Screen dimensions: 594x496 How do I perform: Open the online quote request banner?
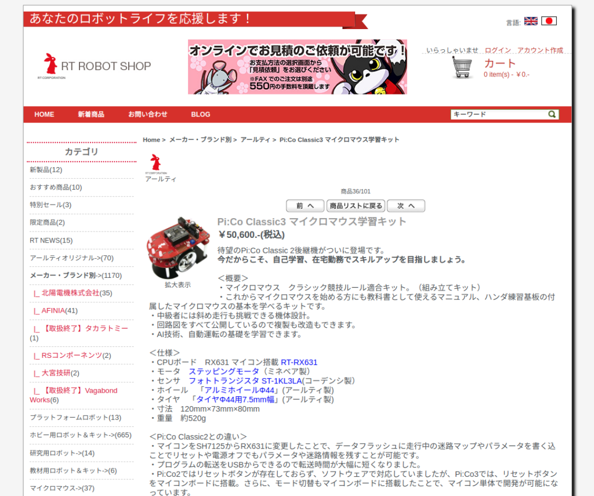pos(297,67)
